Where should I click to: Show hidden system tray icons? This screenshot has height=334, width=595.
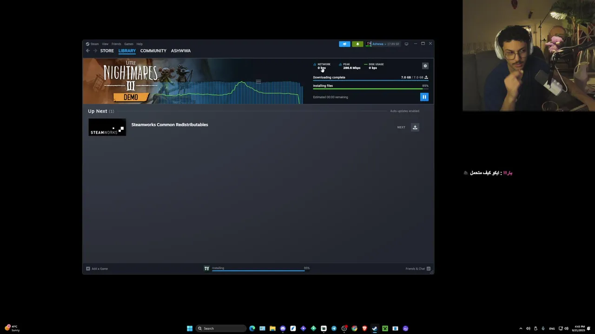click(521, 328)
